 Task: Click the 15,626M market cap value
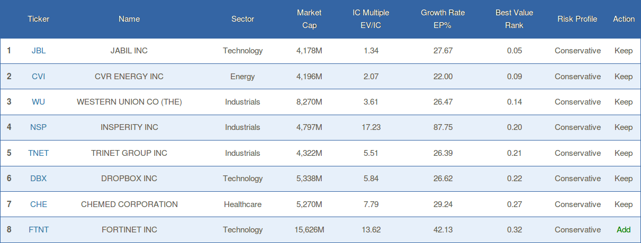309,230
